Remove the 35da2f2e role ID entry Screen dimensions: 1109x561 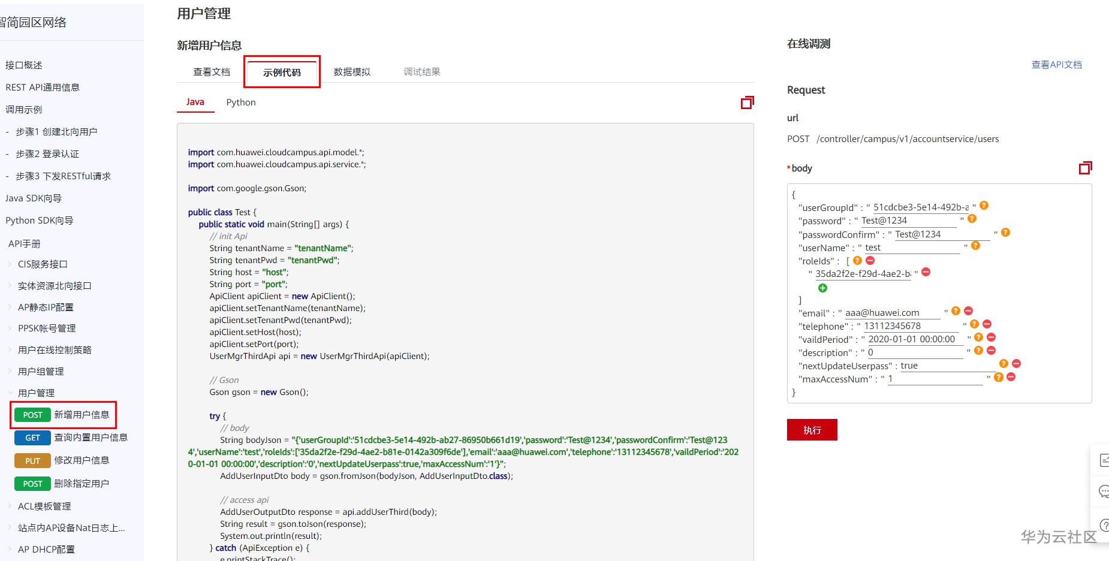926,272
